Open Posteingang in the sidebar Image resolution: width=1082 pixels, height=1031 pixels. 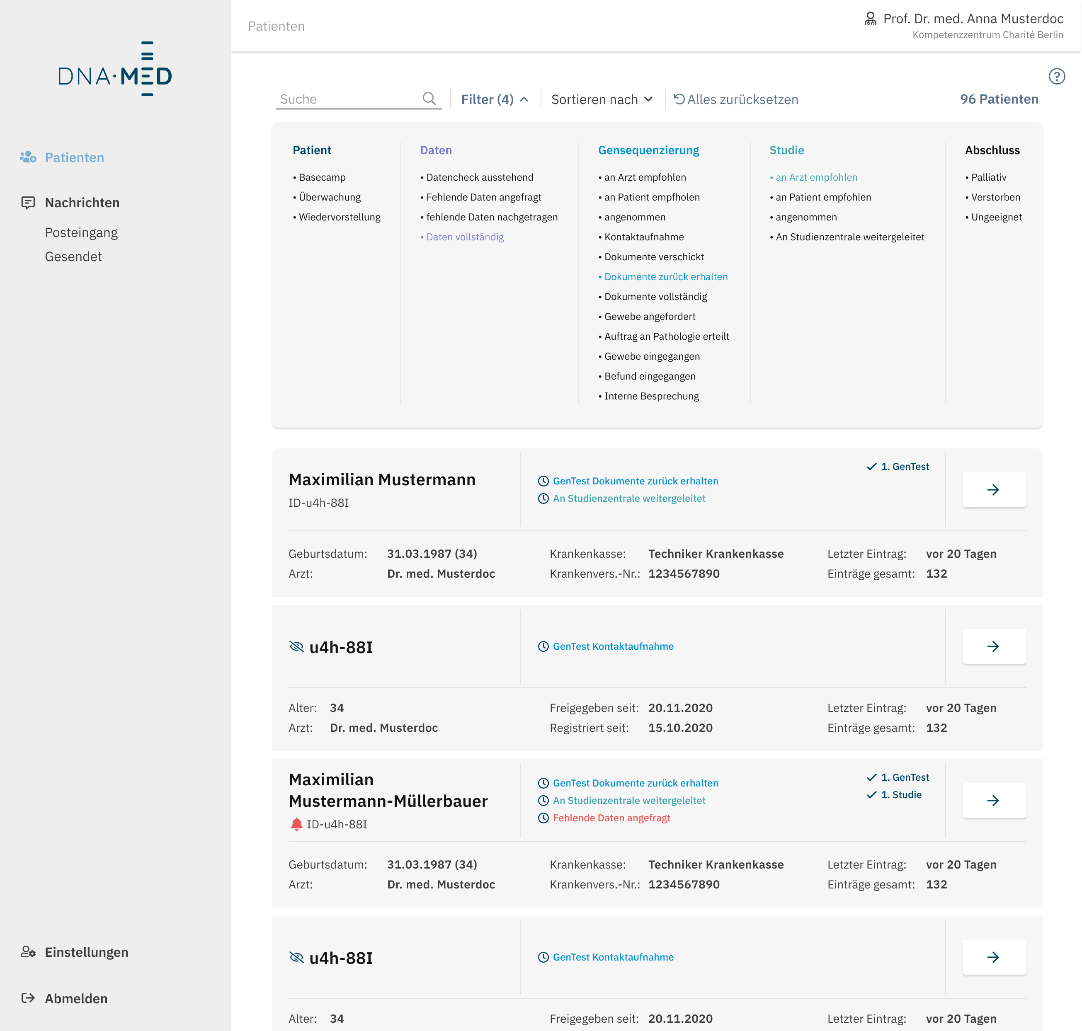[81, 232]
